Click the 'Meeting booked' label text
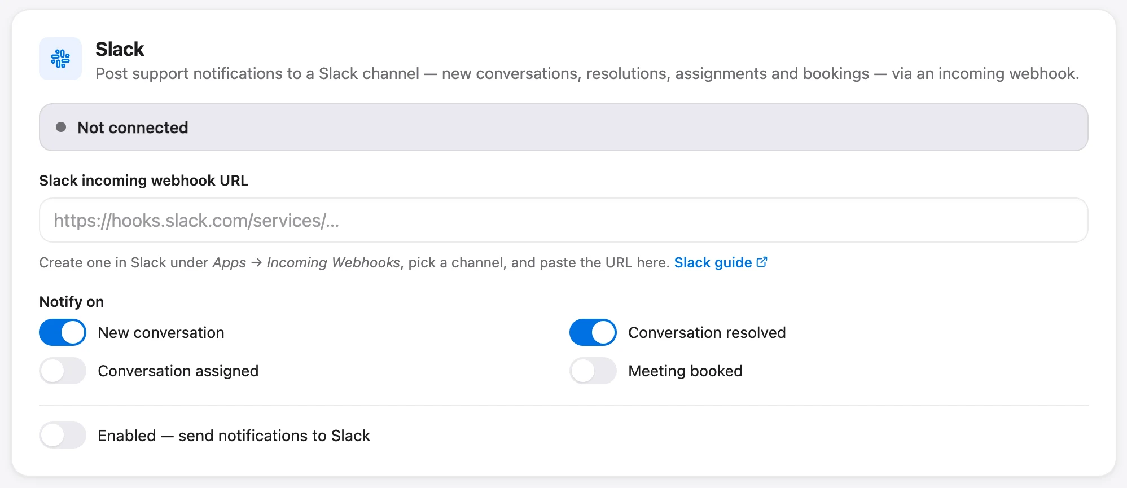Screen dimensions: 1127x488 click(x=686, y=371)
